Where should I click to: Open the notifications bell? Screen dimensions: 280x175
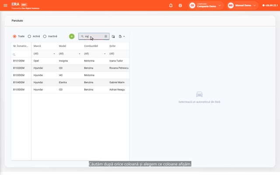pos(171,6)
